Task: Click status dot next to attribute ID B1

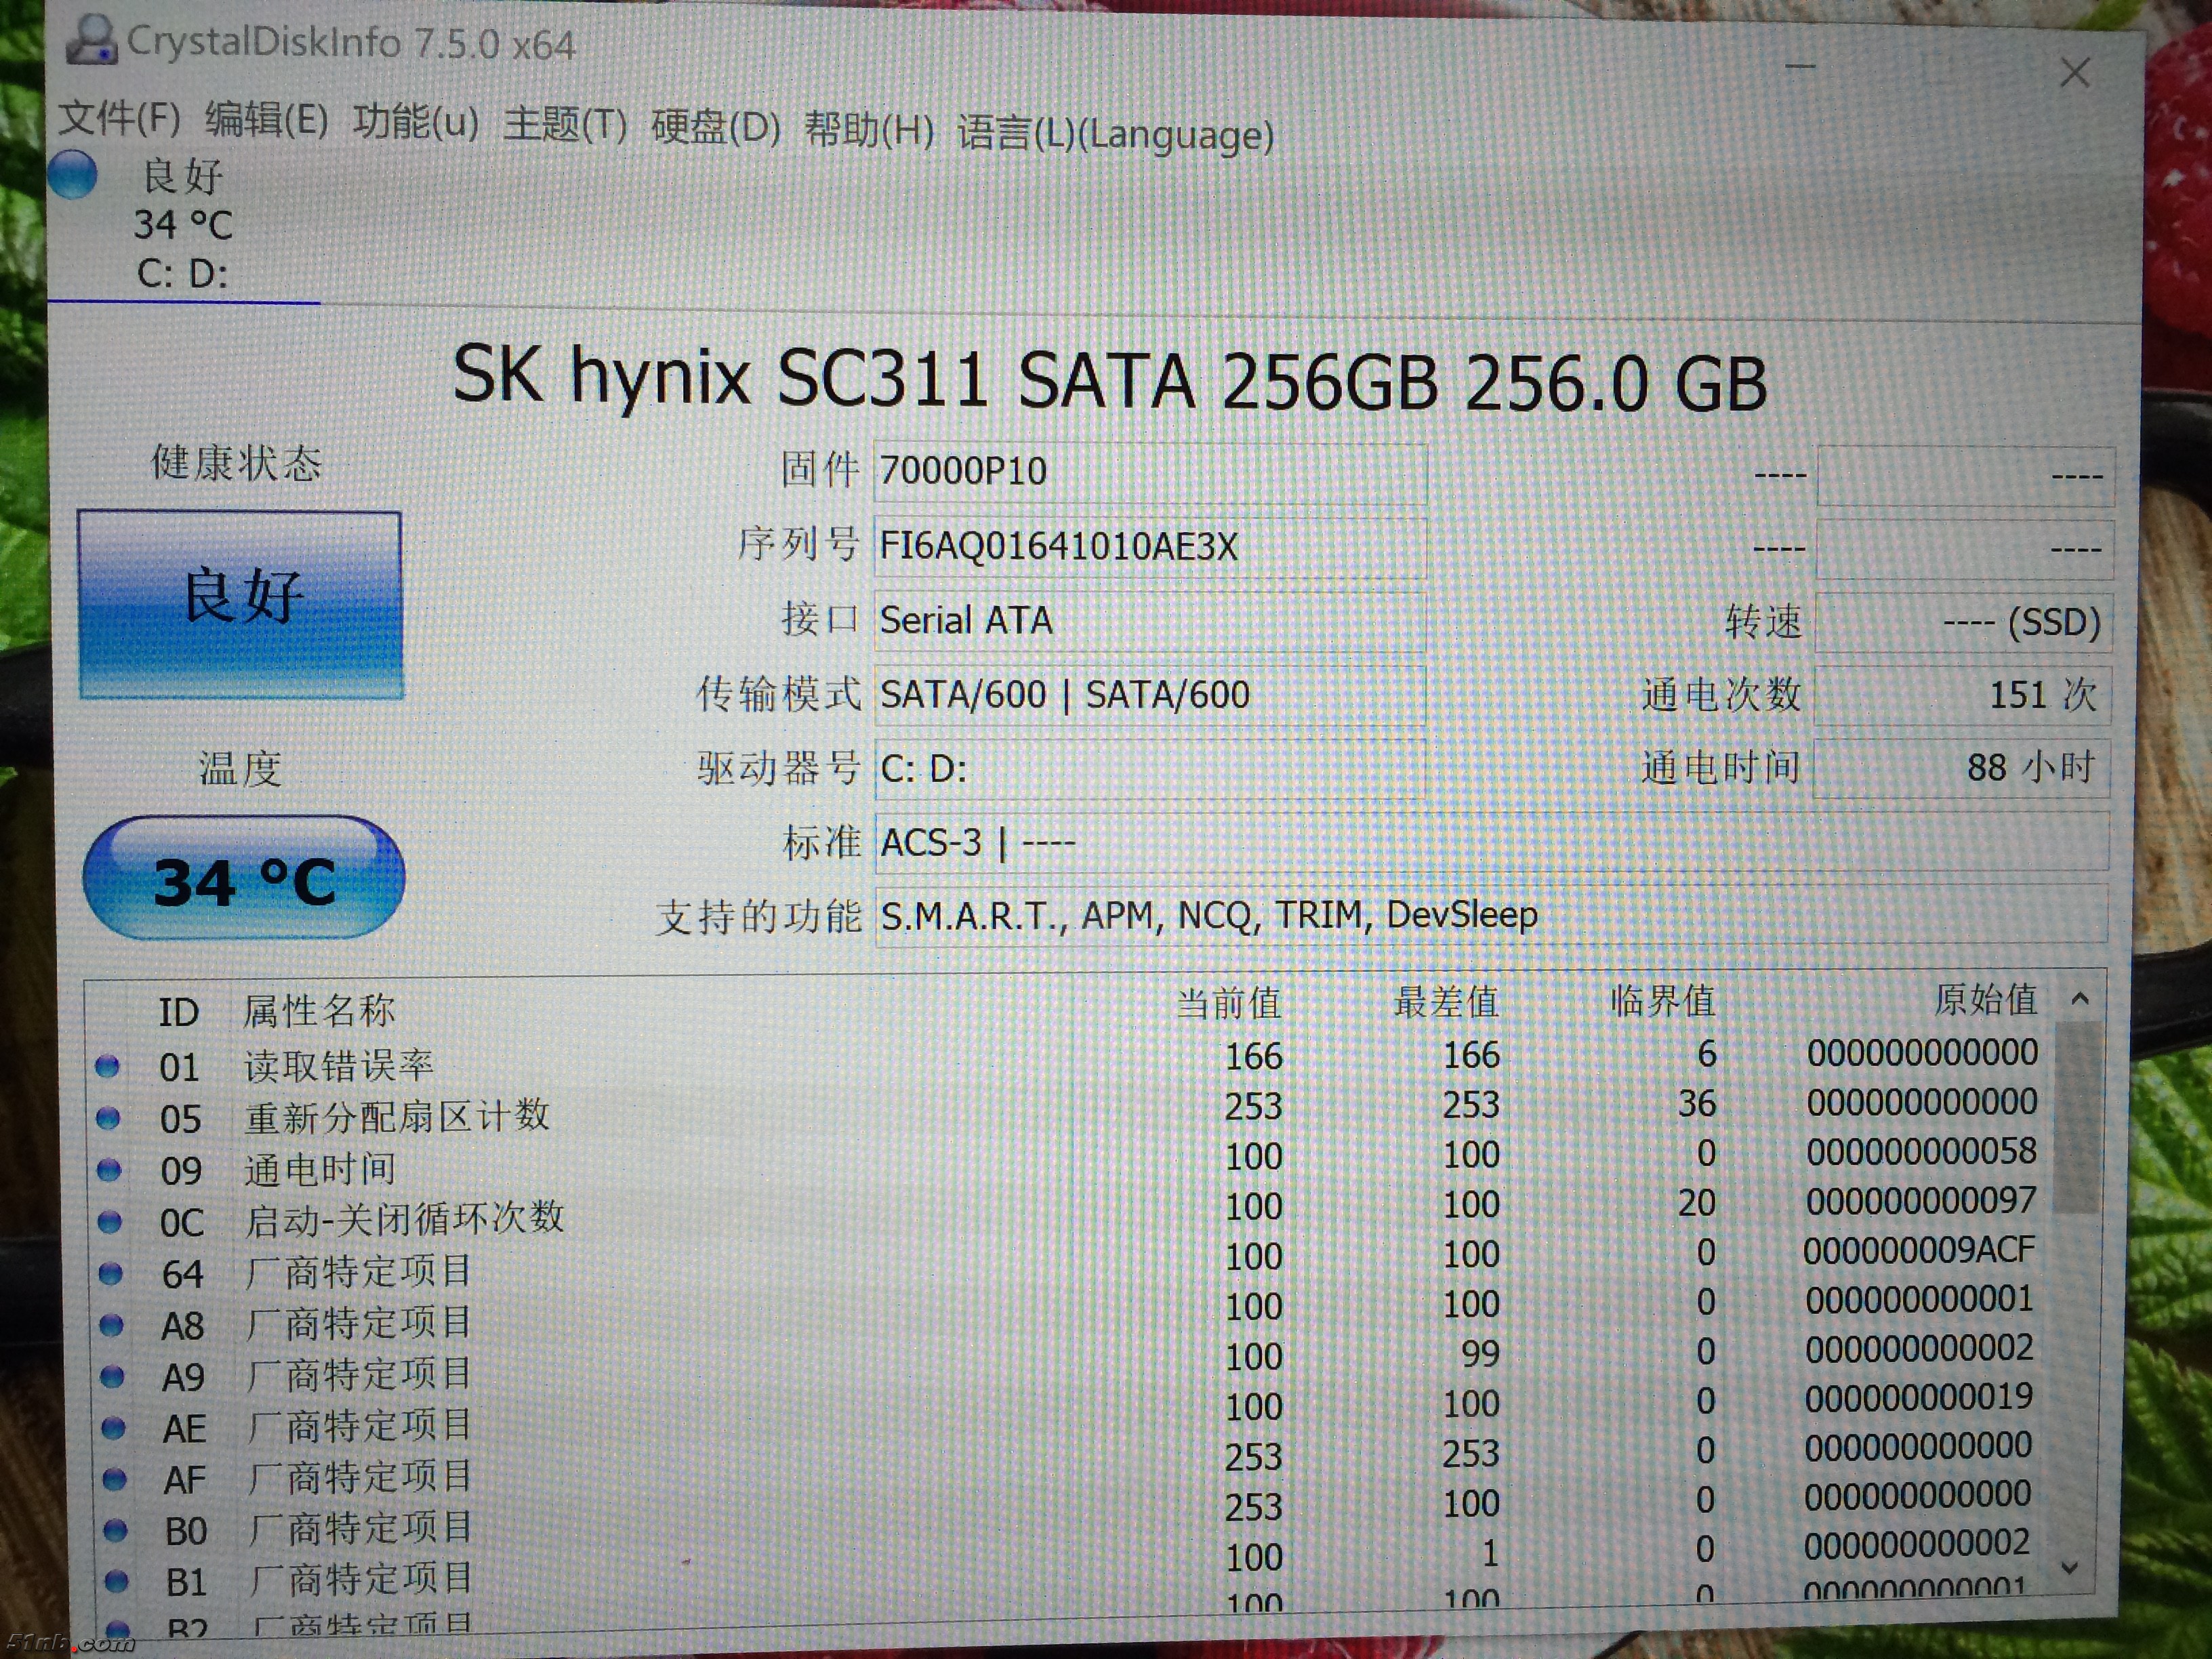Action: [116, 1581]
